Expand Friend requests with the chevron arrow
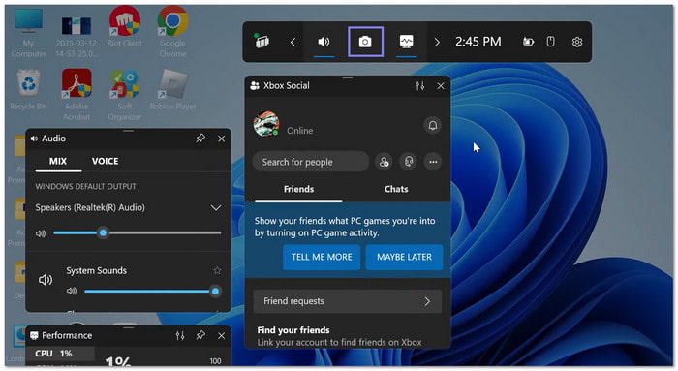Screen dimensions: 678x371 427,301
